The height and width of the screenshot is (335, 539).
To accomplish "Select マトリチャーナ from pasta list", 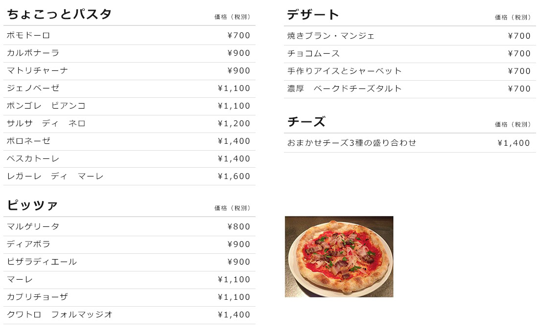I will (x=37, y=71).
